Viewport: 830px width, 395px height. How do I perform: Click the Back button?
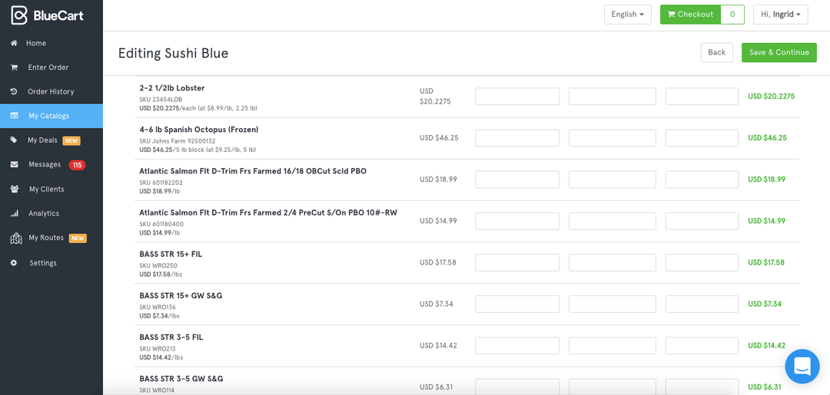pyautogui.click(x=717, y=52)
